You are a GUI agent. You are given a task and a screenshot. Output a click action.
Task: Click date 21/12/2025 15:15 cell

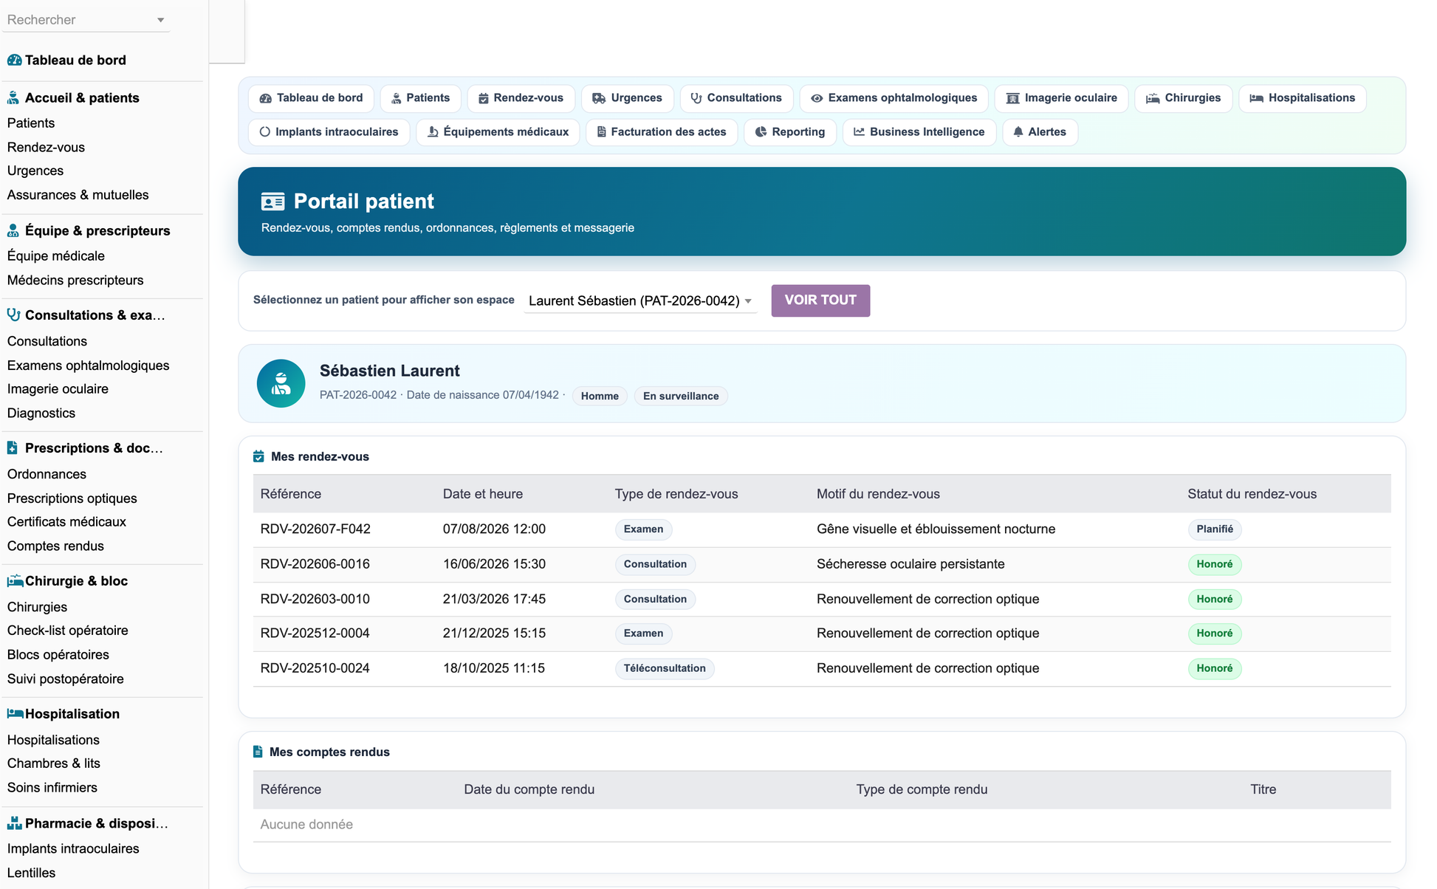pyautogui.click(x=494, y=634)
